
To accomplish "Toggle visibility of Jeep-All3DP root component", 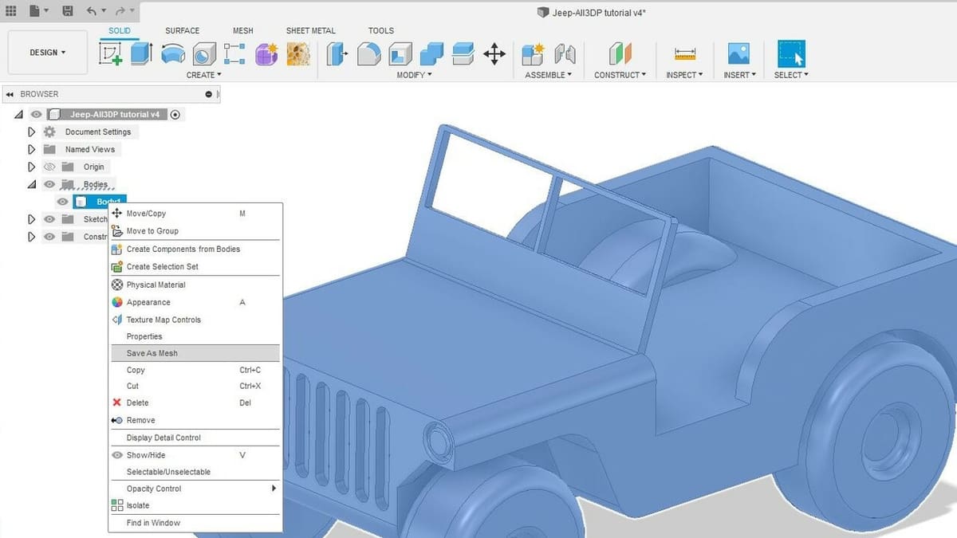I will tap(35, 115).
